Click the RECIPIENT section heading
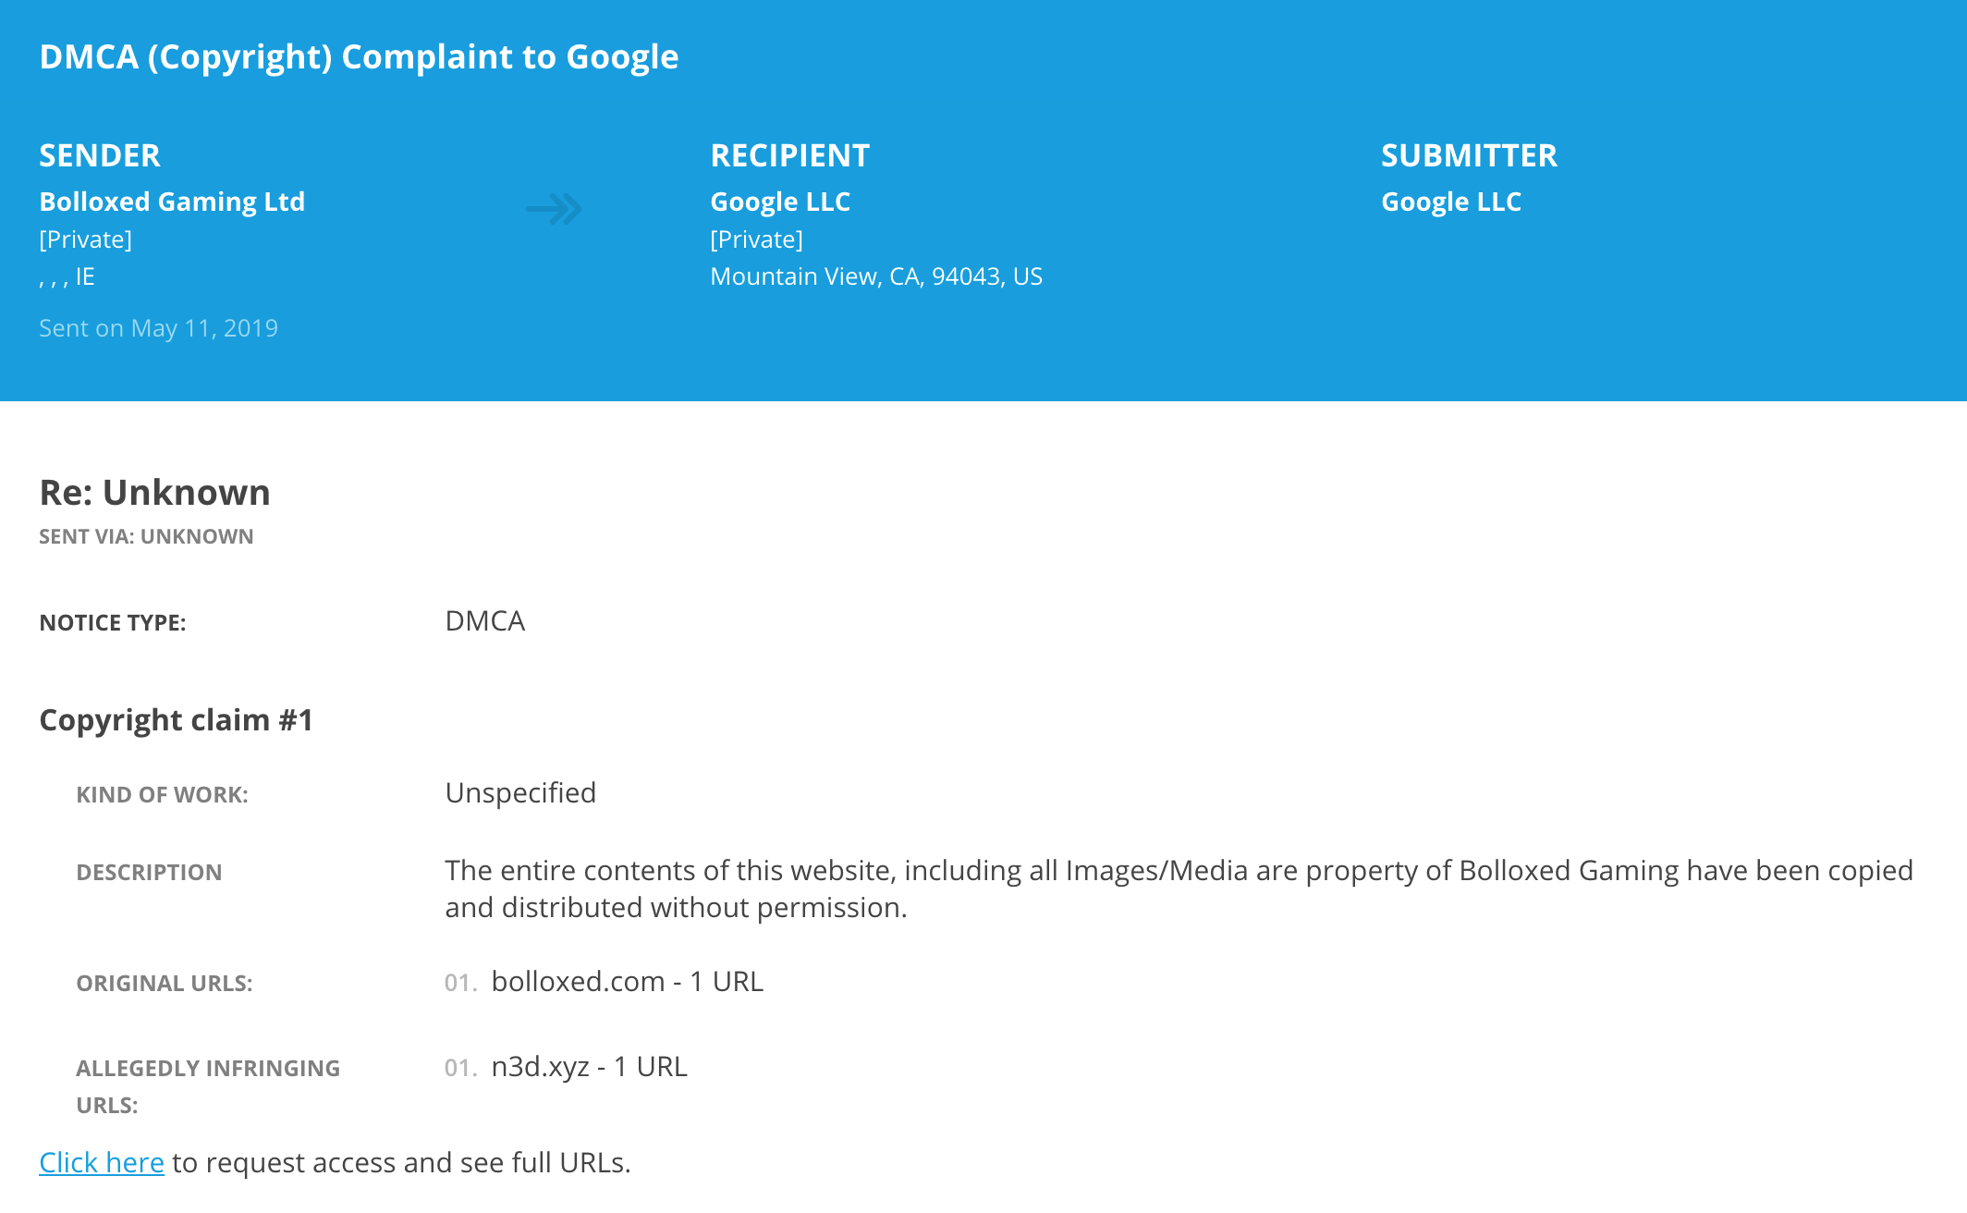The height and width of the screenshot is (1213, 1967). click(789, 155)
